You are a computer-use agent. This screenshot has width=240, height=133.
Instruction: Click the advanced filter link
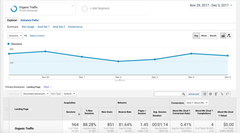click(194, 94)
